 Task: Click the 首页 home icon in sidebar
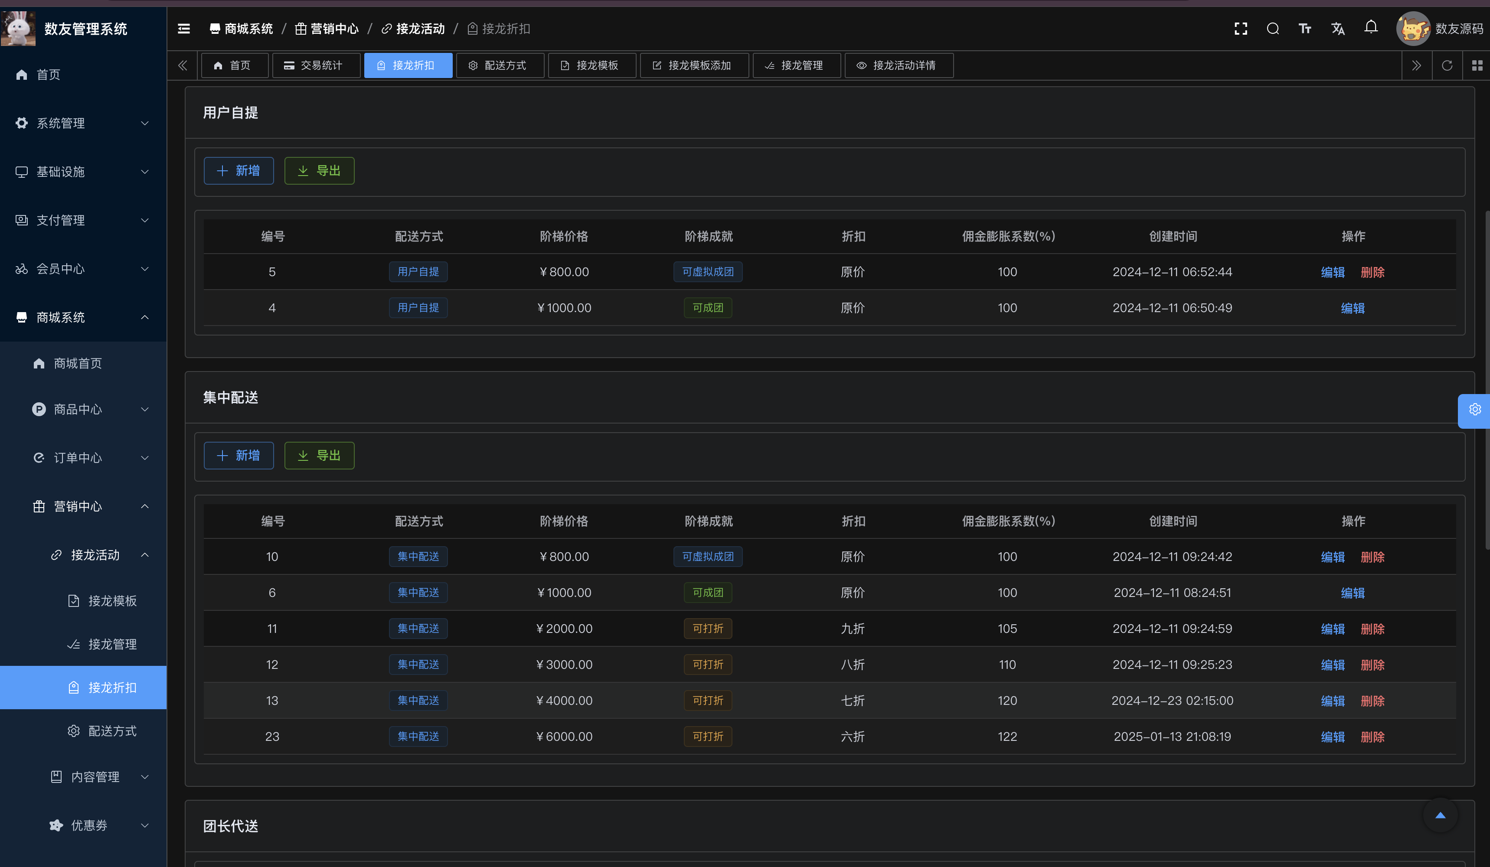(x=22, y=75)
